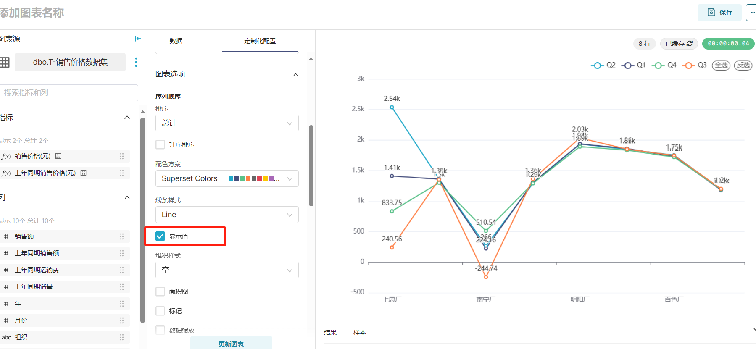Viewport: 756px width, 349px height.
Task: Switch to the 样本 tab
Action: click(x=360, y=332)
